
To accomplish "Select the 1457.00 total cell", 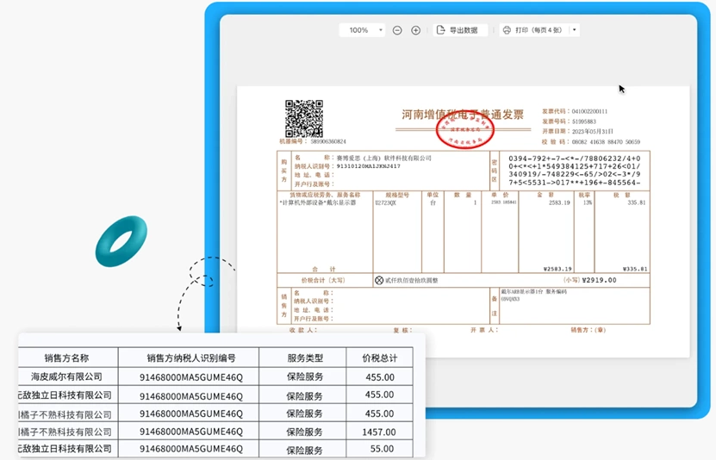I will click(x=379, y=432).
